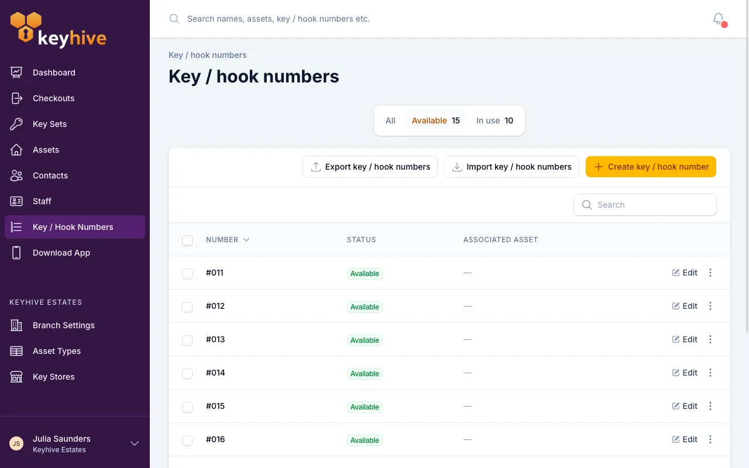This screenshot has height=468, width=749.
Task: Sort by the NUMBER column chevron
Action: tap(246, 240)
